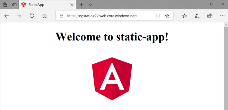Go forward to next page
The width and height of the screenshot is (228, 110).
click(x=19, y=16)
